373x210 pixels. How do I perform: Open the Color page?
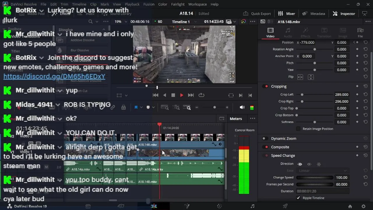pyautogui.click(x=219, y=206)
